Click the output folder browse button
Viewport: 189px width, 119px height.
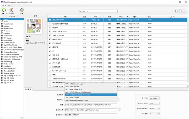[119, 110]
